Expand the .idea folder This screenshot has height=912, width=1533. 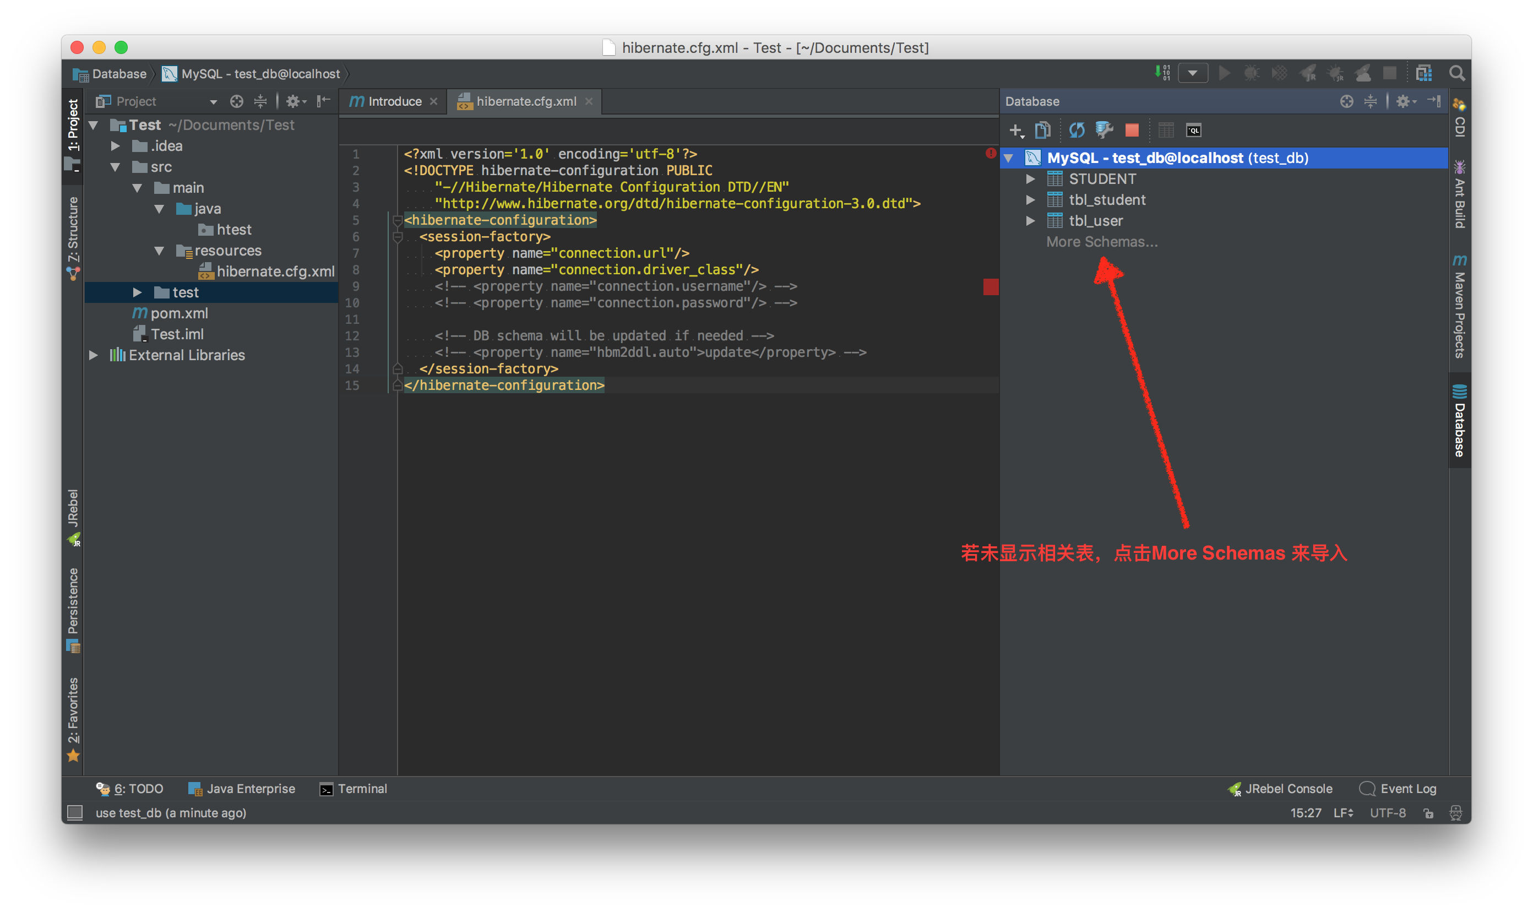pos(116,146)
